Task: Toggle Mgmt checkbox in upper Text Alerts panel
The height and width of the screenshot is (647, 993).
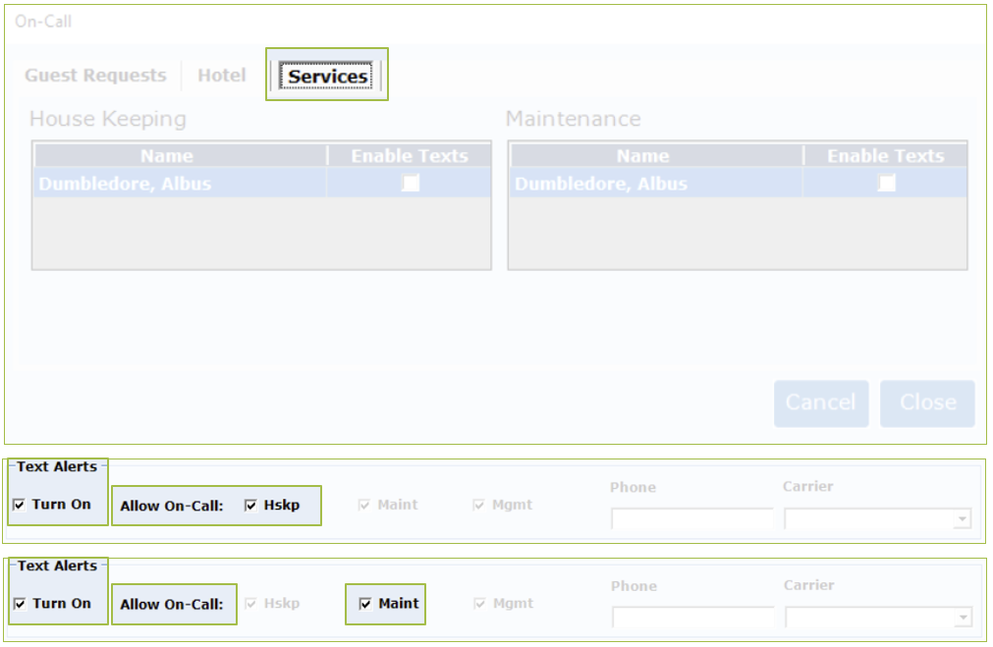Action: tap(479, 506)
